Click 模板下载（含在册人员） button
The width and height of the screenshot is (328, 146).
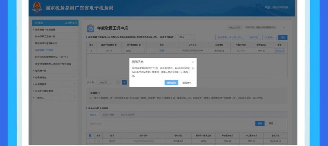click(230, 37)
